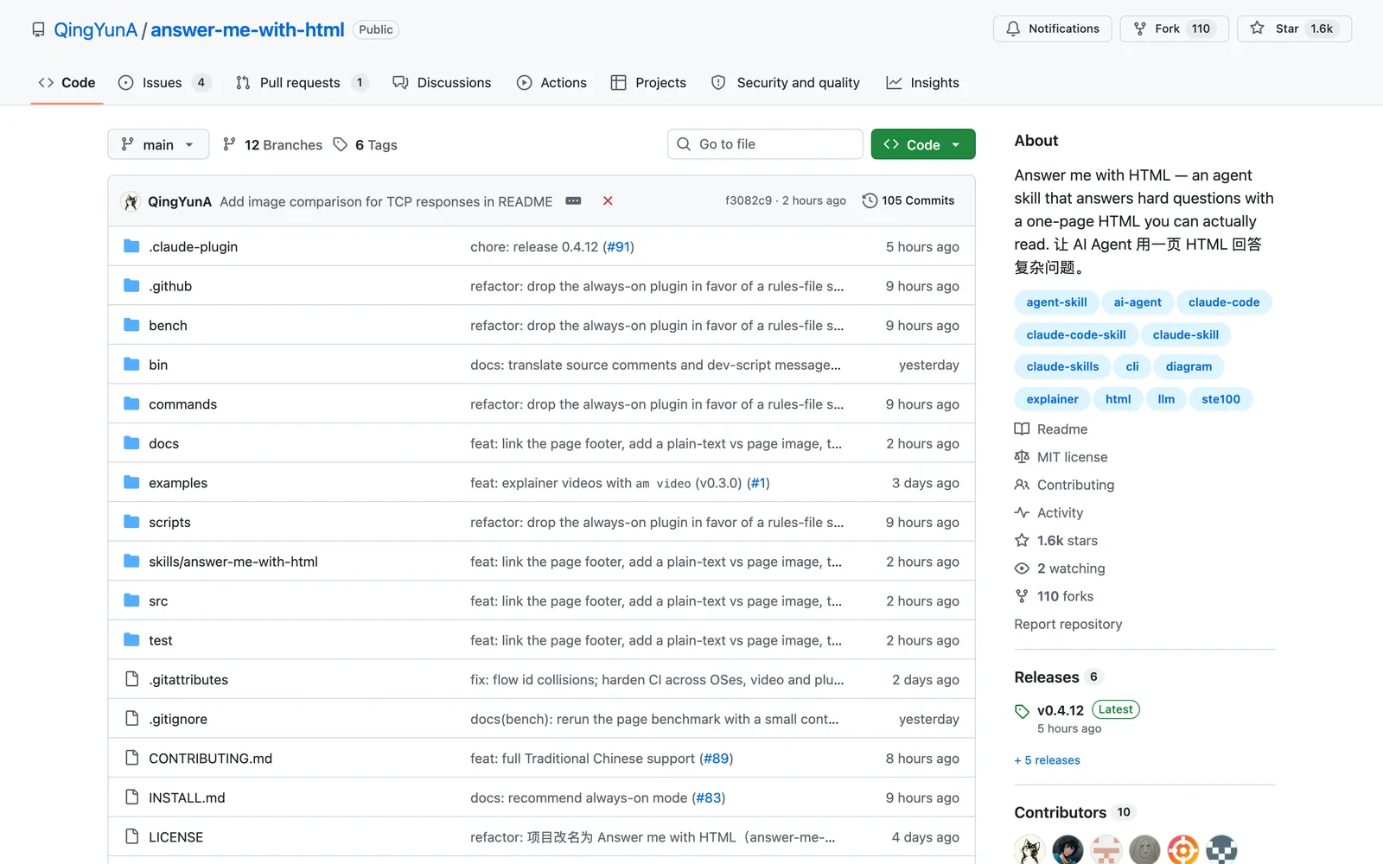
Task: Click the f3082c9 commit hash
Action: pyautogui.click(x=748, y=200)
